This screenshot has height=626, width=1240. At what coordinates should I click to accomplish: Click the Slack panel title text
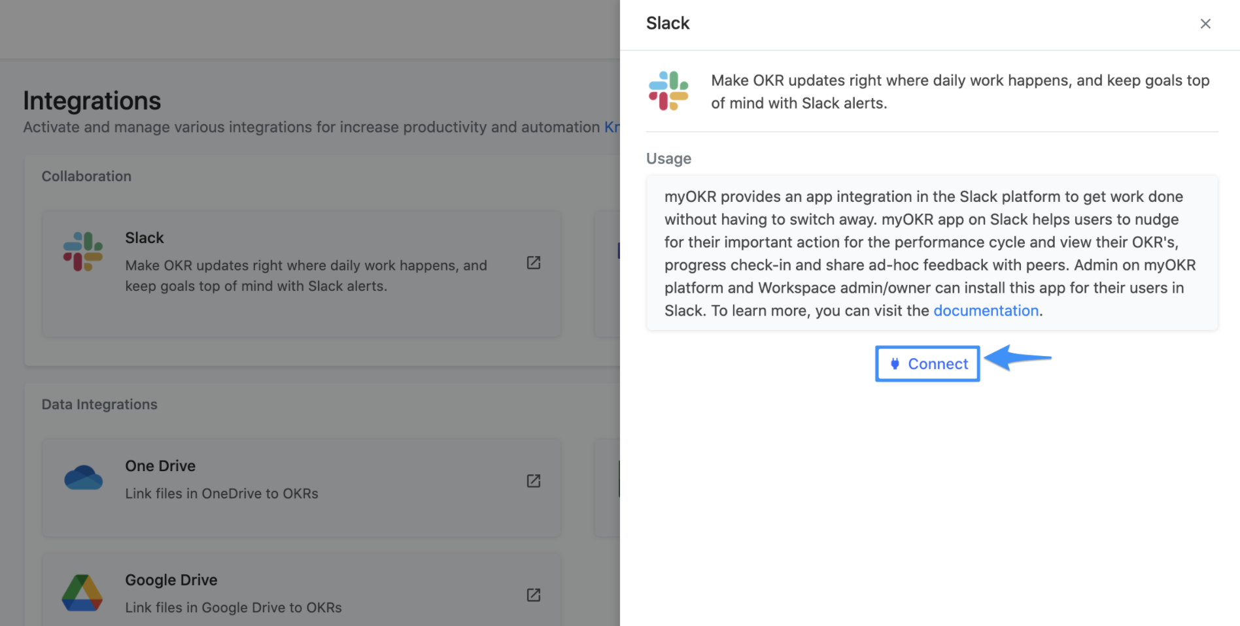(x=668, y=24)
